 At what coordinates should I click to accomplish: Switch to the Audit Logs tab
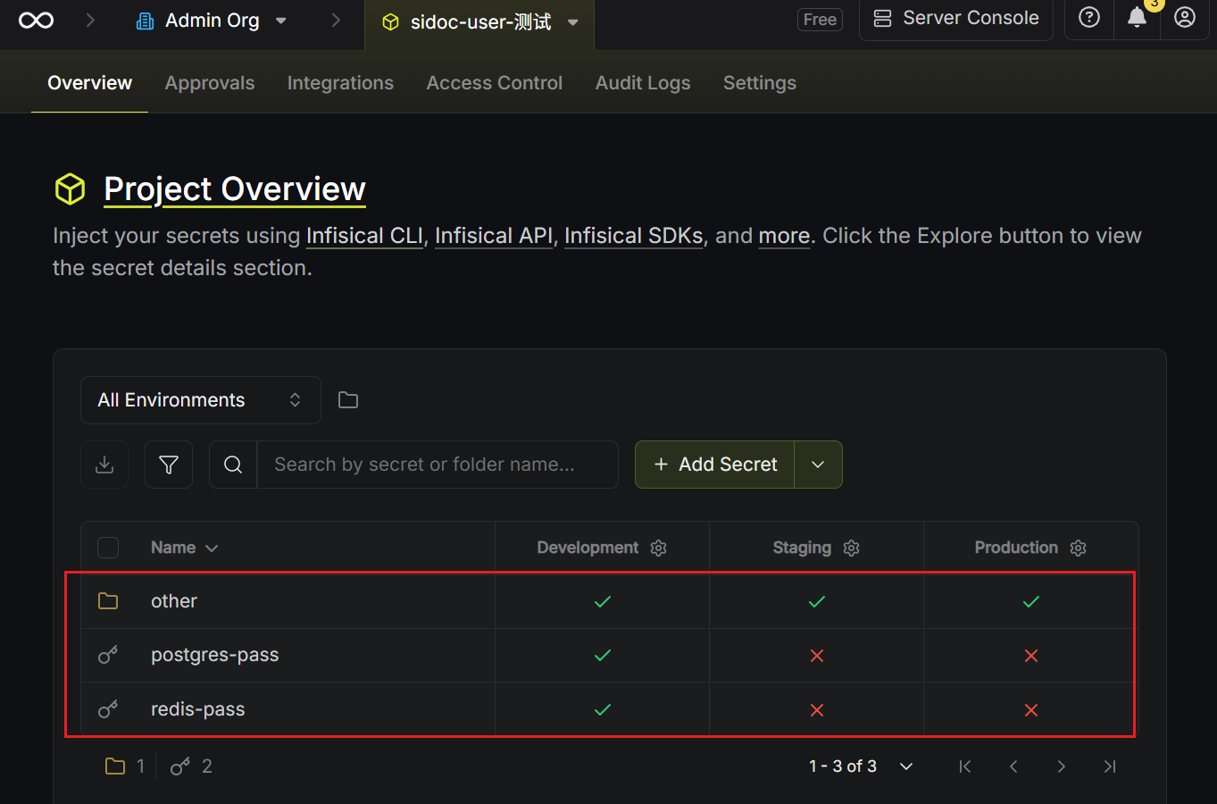pos(643,83)
